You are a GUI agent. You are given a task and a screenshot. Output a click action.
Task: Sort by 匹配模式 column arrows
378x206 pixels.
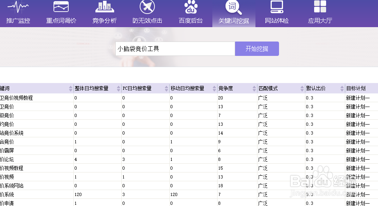pyautogui.click(x=302, y=89)
